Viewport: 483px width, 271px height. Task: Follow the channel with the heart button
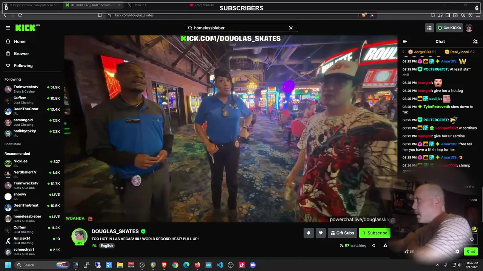320,233
